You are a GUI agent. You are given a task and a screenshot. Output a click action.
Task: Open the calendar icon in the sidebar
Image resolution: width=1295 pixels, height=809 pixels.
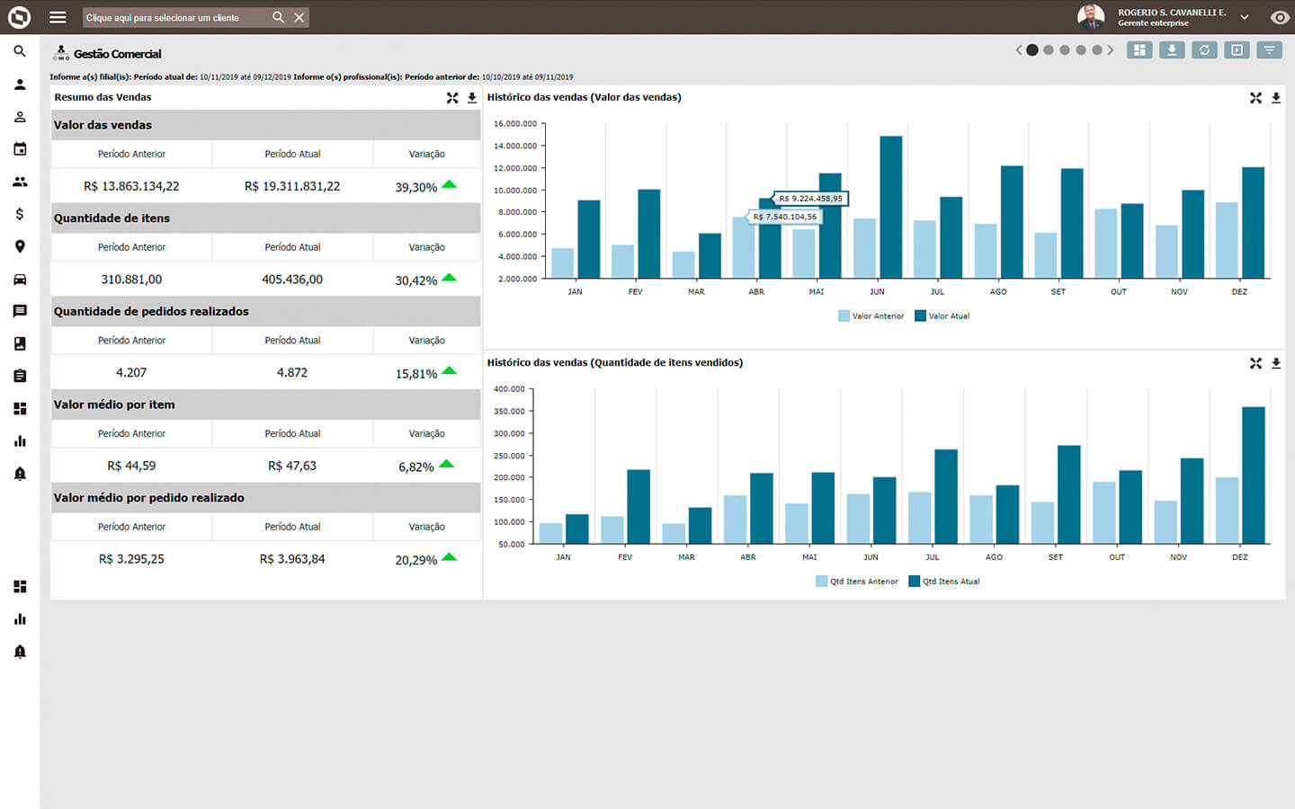click(x=20, y=149)
